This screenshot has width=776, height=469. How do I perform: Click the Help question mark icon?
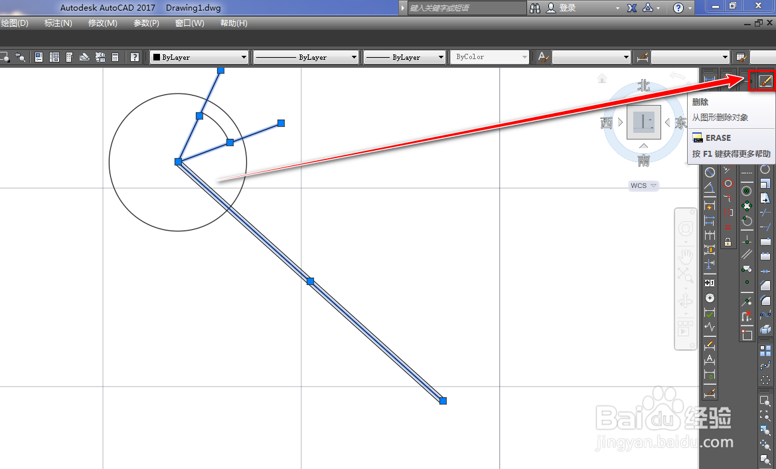pos(135,57)
